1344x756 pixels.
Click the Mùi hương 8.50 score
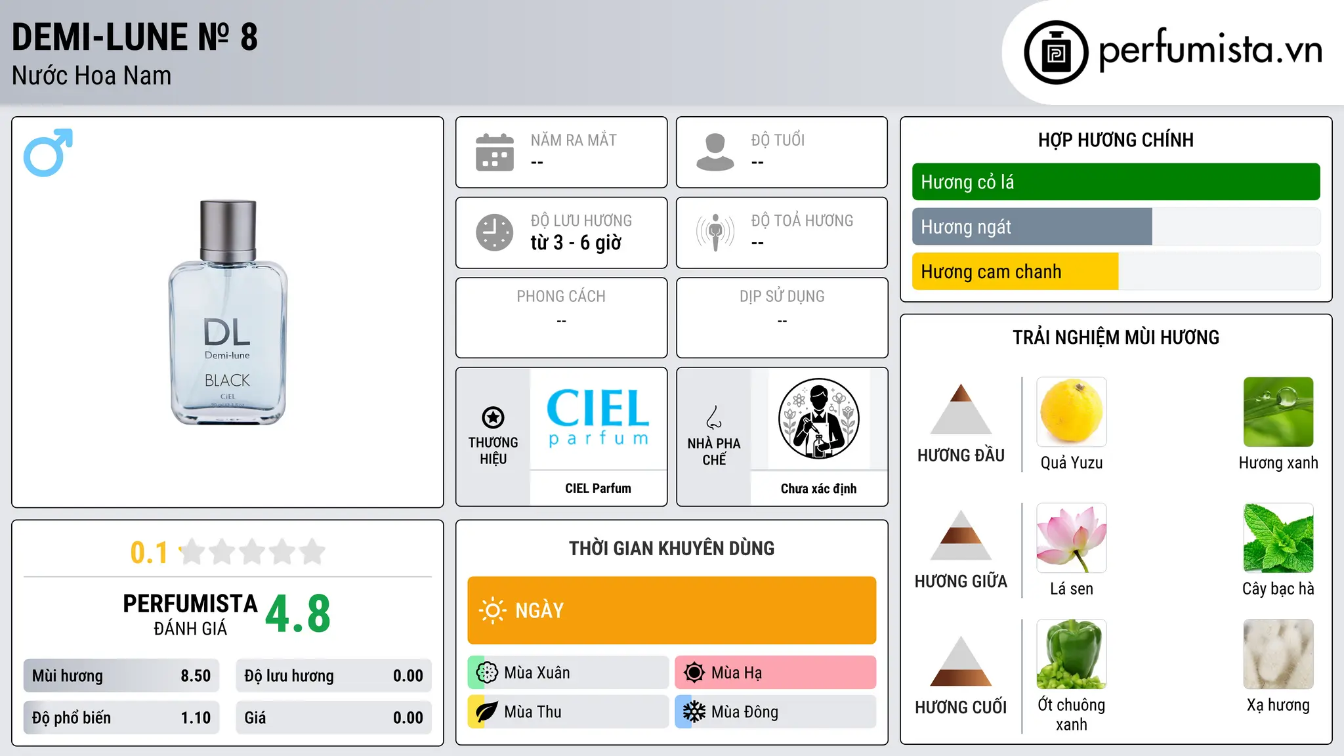coord(121,676)
